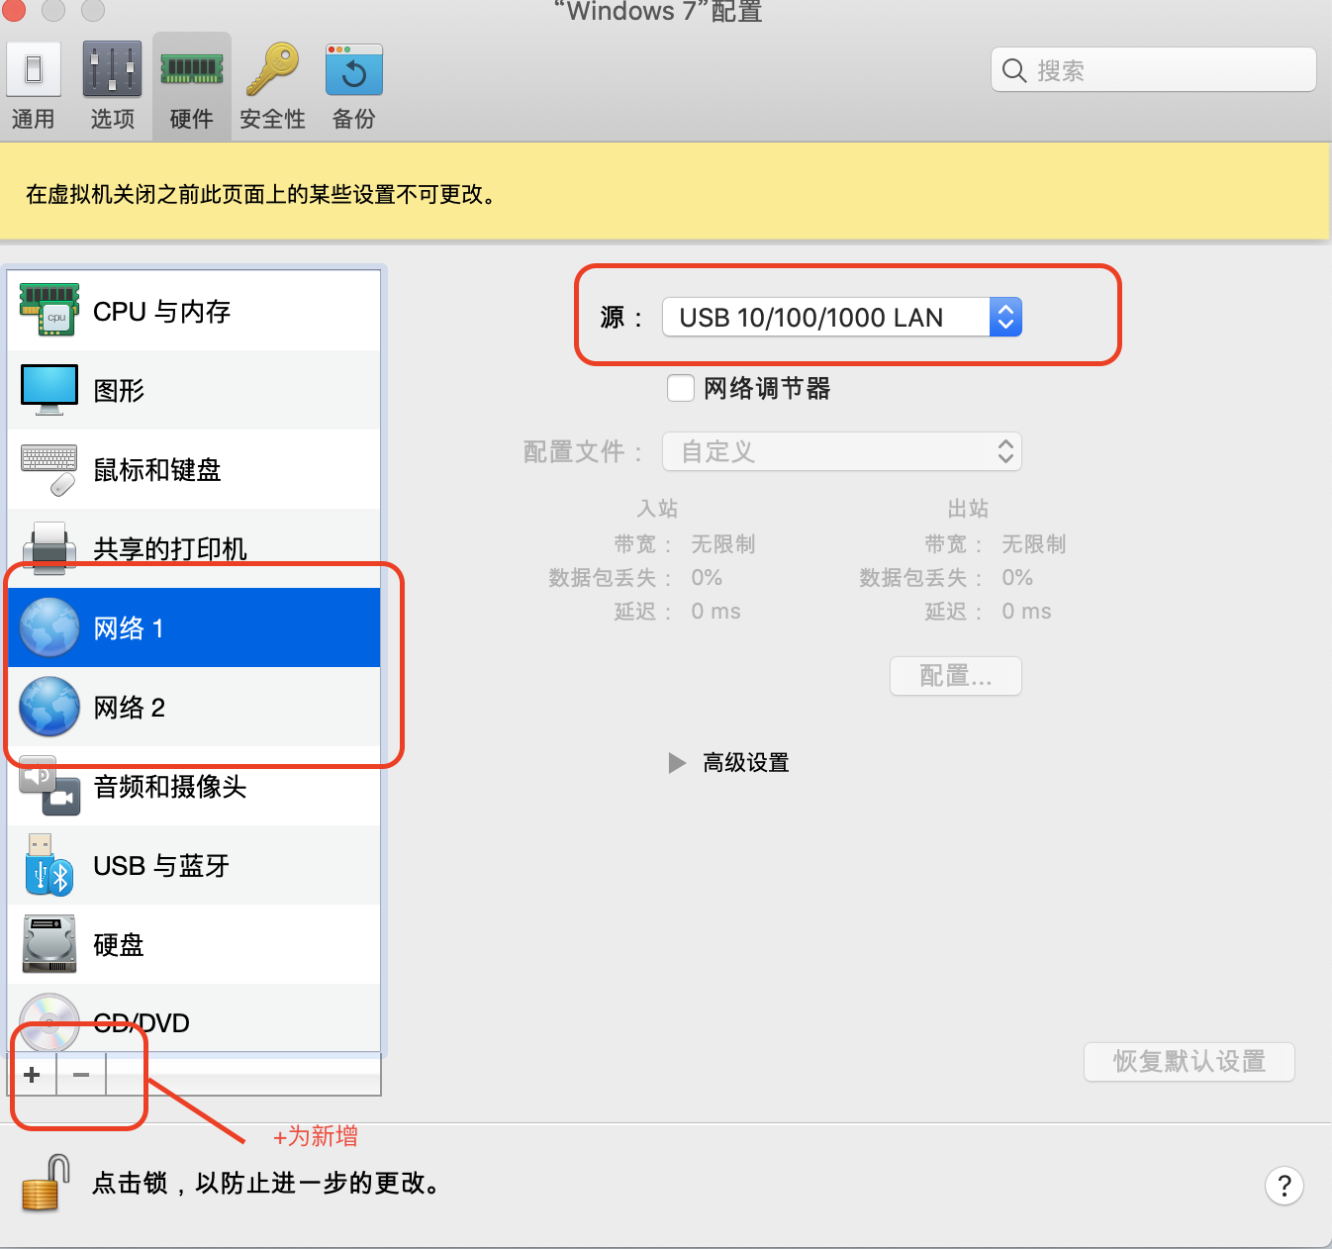The image size is (1332, 1249).
Task: Open the 配置文件 自定义 dropdown
Action: coord(842,451)
